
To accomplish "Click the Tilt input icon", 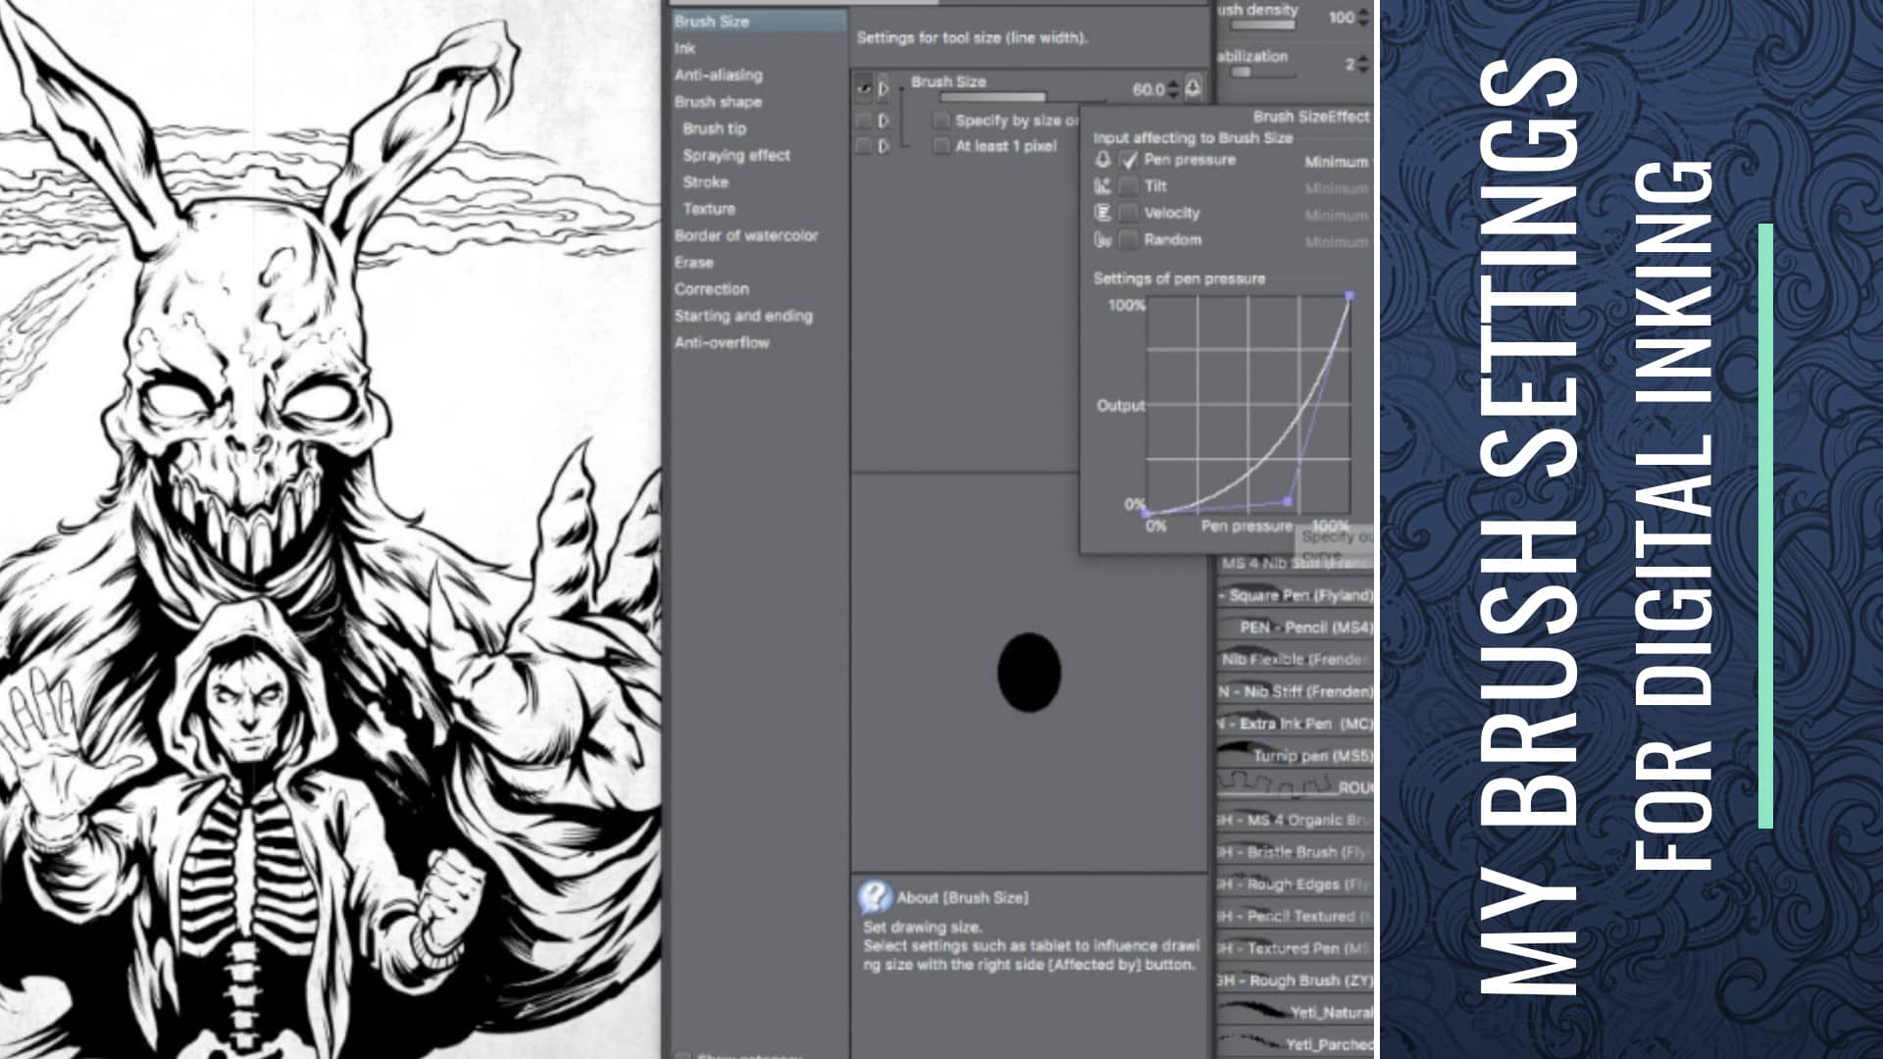I will [1102, 186].
